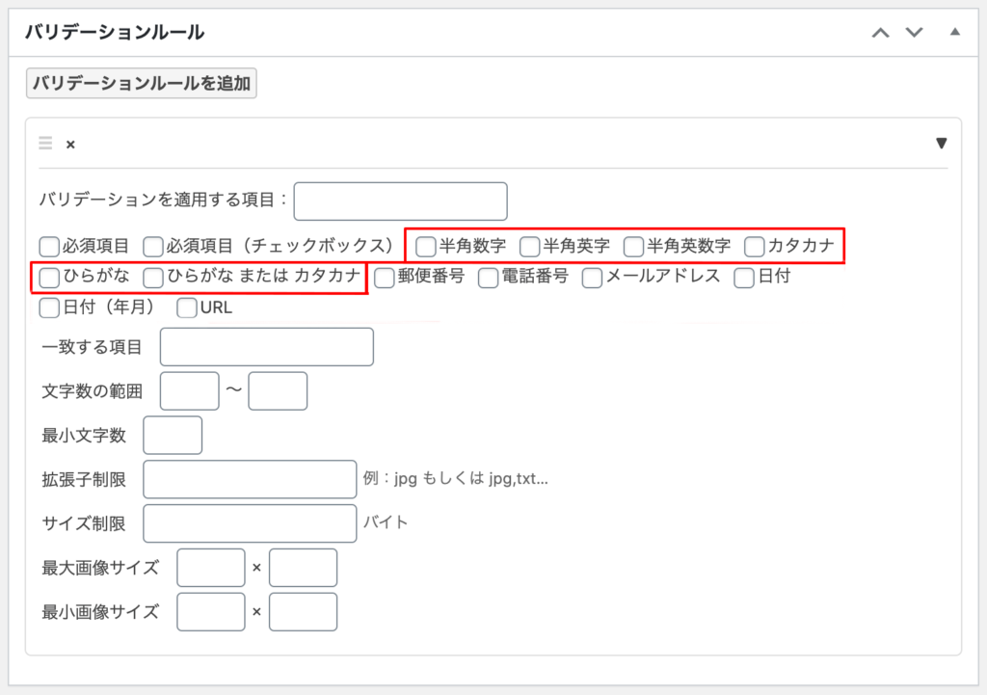Click the 最大画像サイズ label
987x695 pixels.
(x=100, y=567)
